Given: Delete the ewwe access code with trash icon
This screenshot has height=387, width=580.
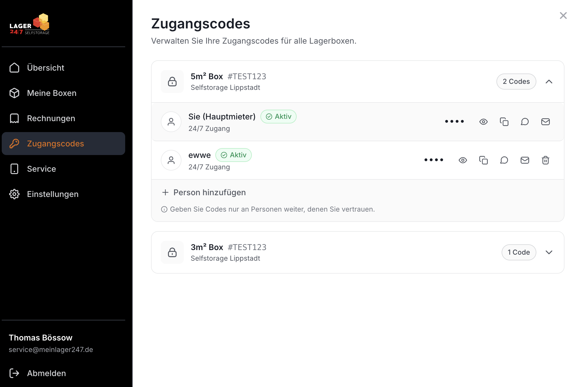Looking at the screenshot, I should 545,160.
